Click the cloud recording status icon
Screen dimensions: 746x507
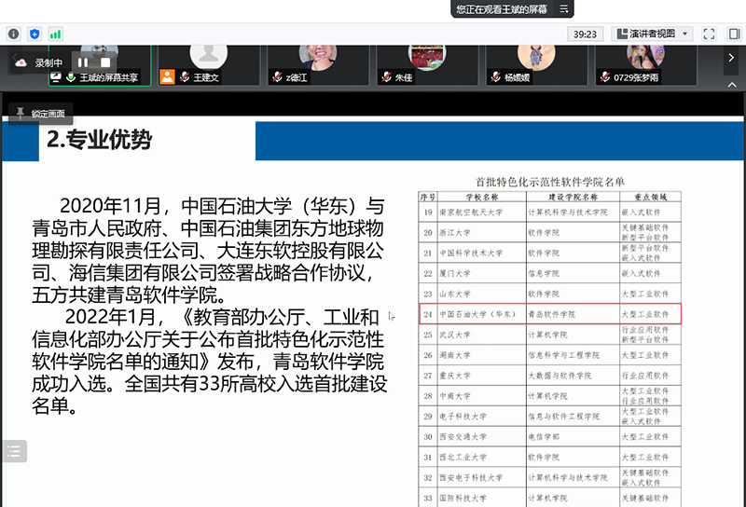[21, 62]
